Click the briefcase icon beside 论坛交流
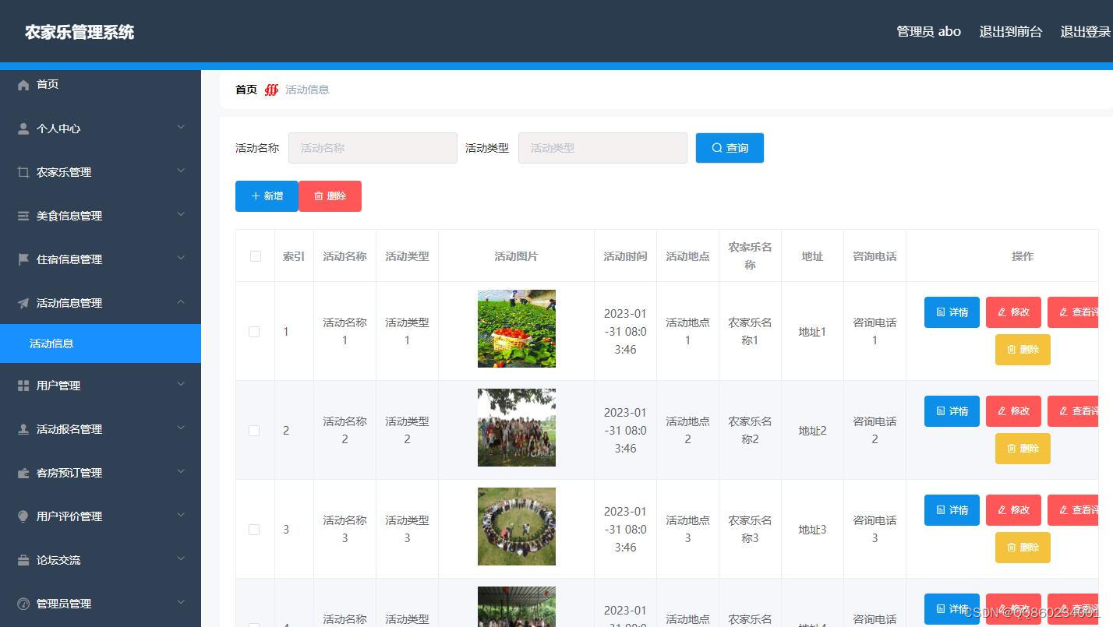1113x627 pixels. 23,560
